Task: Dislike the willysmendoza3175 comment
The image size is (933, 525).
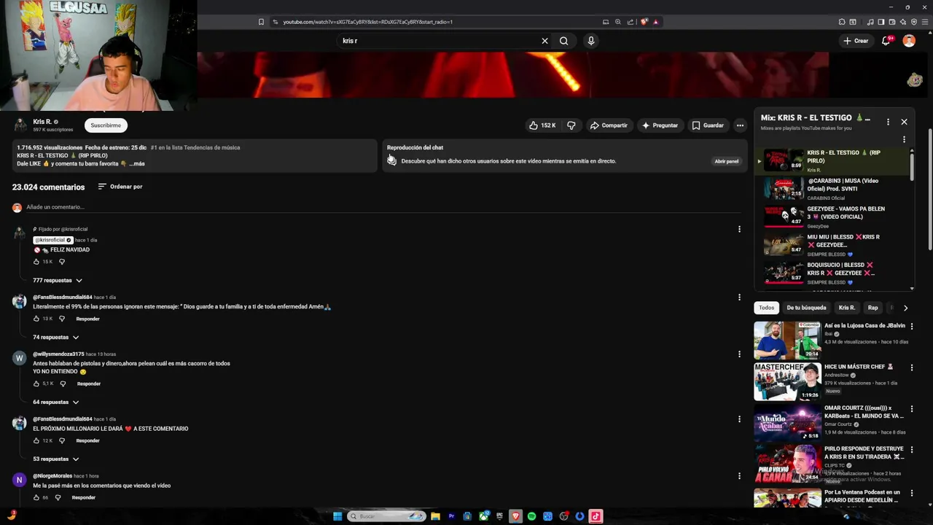Action: pyautogui.click(x=63, y=384)
